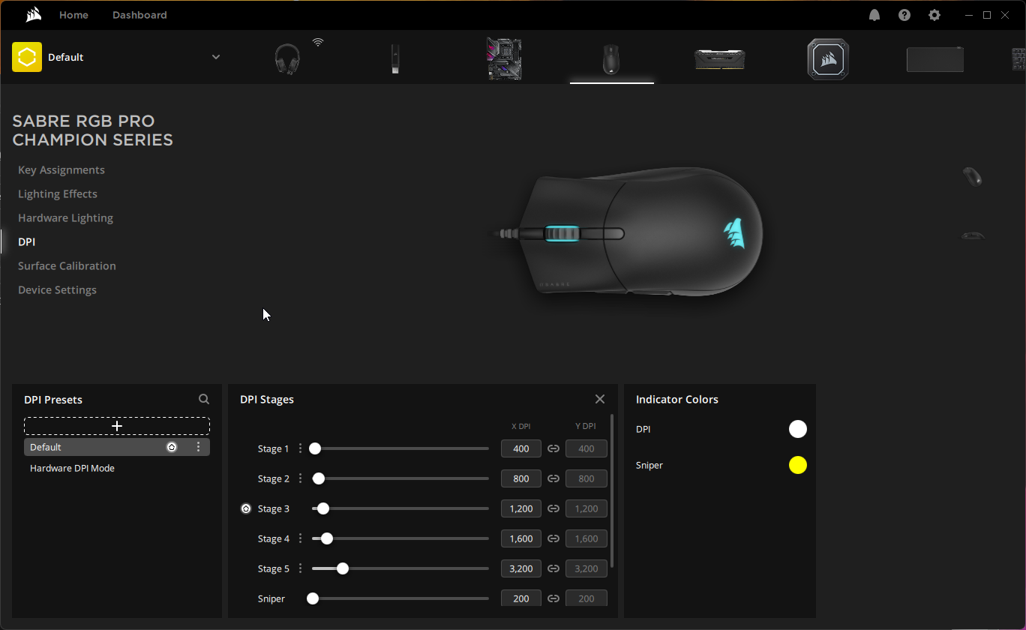1026x630 pixels.
Task: Open Stage 2 more options menu
Action: coord(301,478)
